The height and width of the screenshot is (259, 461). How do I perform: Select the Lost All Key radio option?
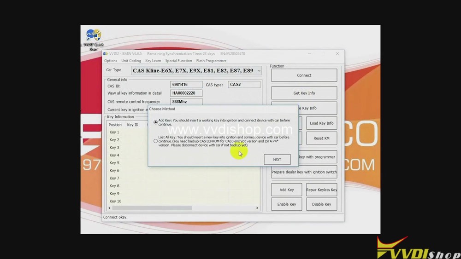(156, 141)
